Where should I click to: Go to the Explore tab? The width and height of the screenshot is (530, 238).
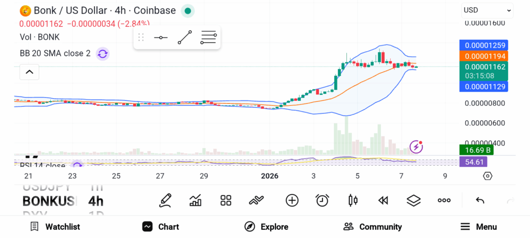[x=266, y=227]
